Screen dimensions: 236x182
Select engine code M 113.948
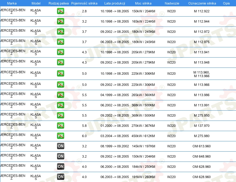(202, 62)
